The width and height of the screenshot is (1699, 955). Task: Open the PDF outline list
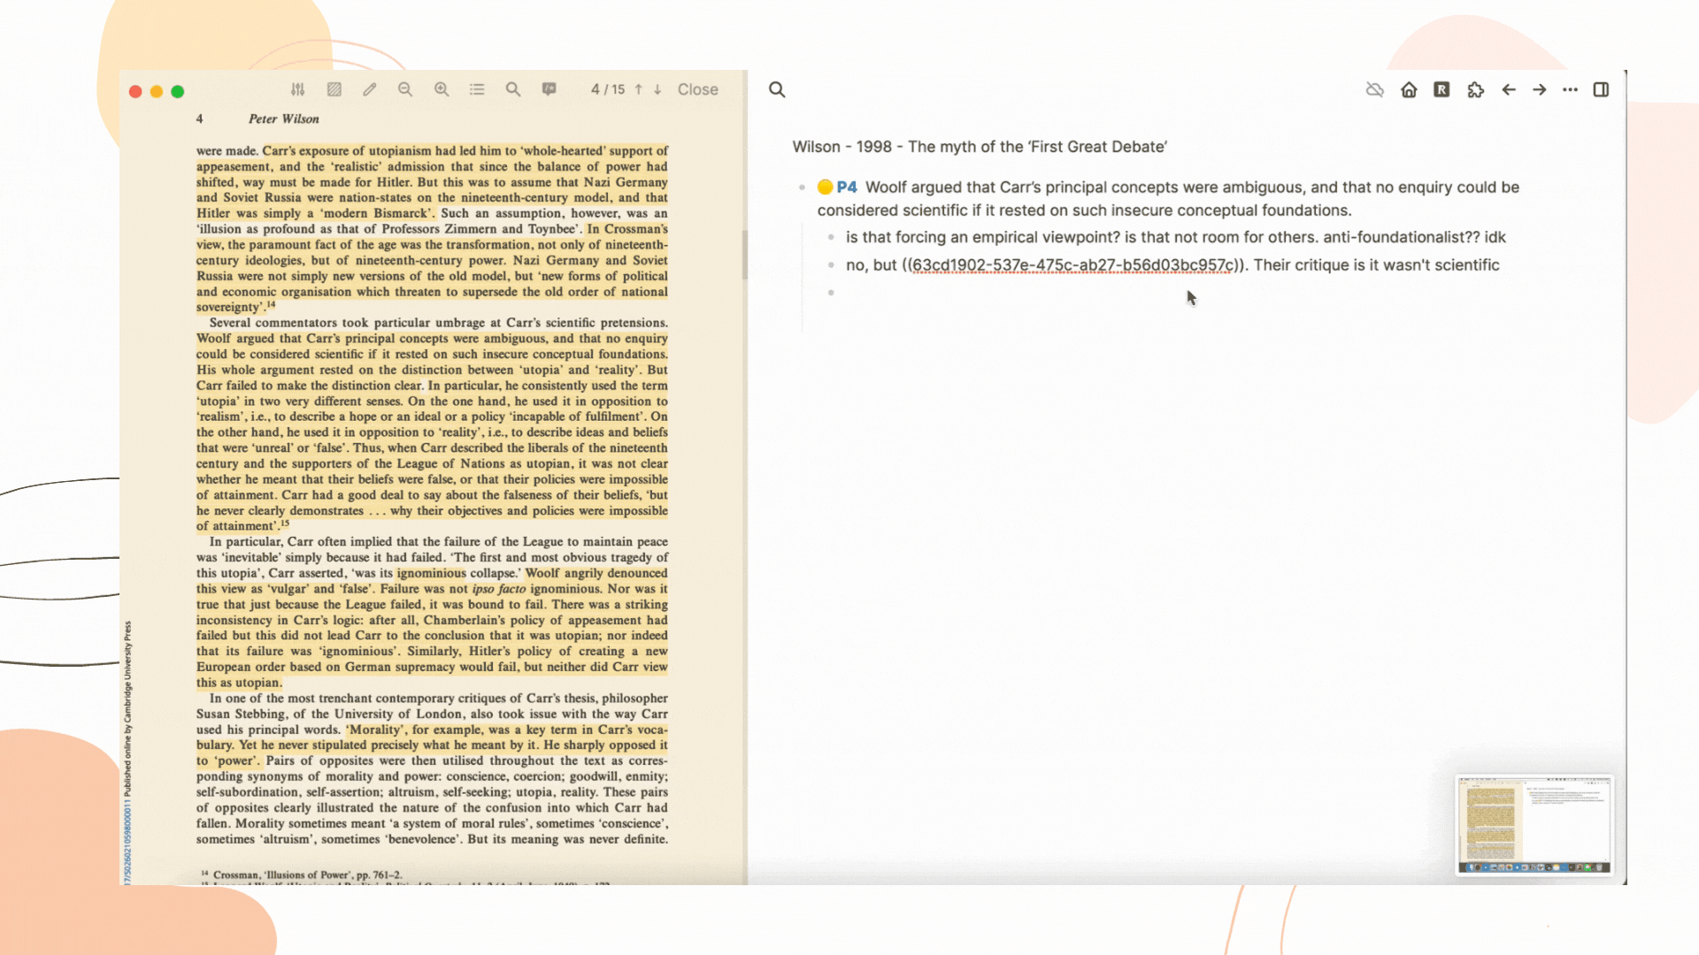pos(477,89)
